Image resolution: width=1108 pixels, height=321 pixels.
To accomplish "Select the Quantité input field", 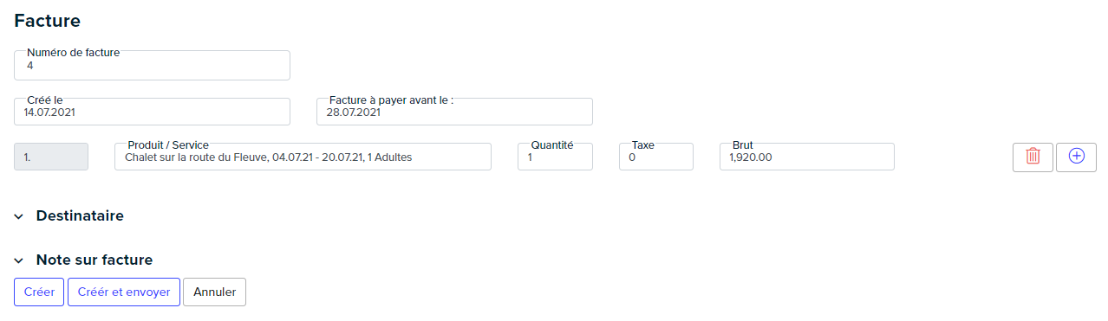I will click(555, 157).
